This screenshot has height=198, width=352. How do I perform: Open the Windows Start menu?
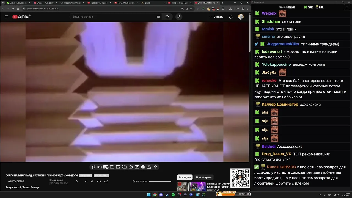[x=149, y=195]
